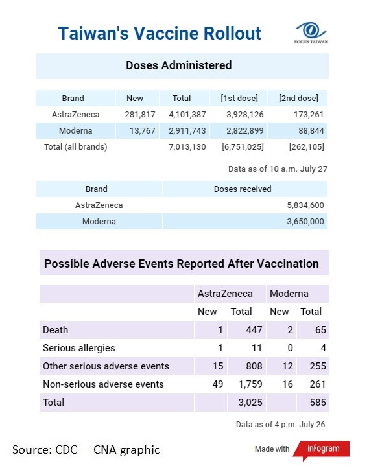Click the [1st dose] column header
This screenshot has height=468, width=369.
[x=239, y=98]
